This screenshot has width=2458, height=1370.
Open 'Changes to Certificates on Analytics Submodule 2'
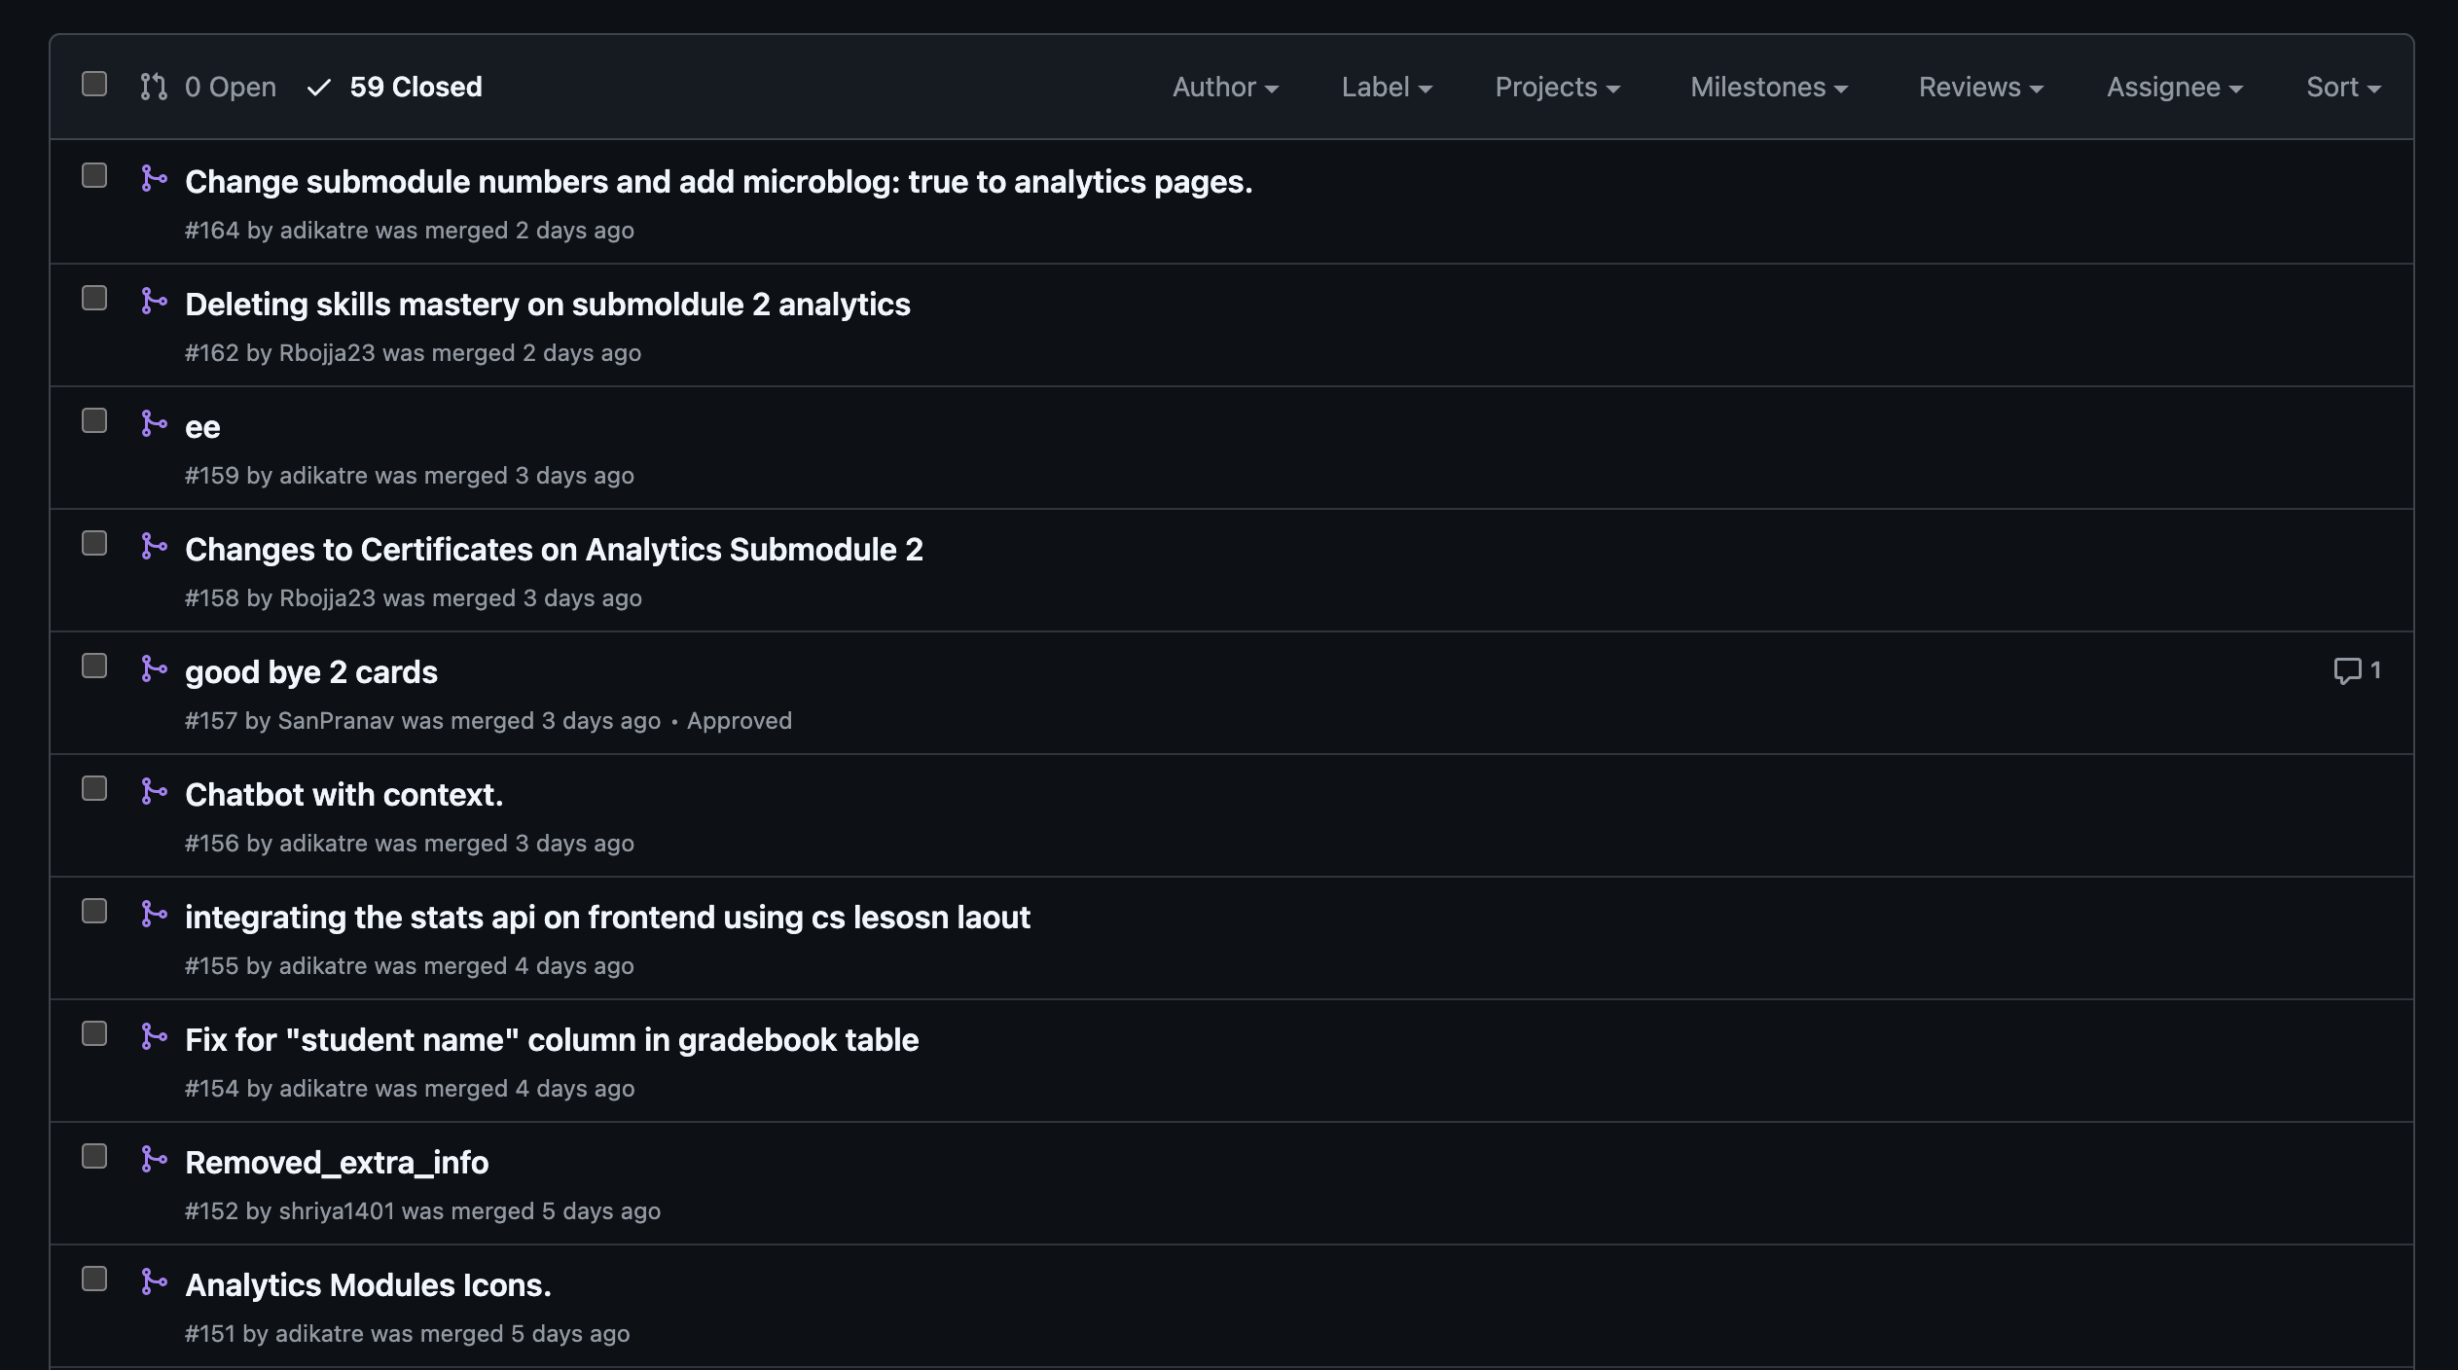point(554,550)
